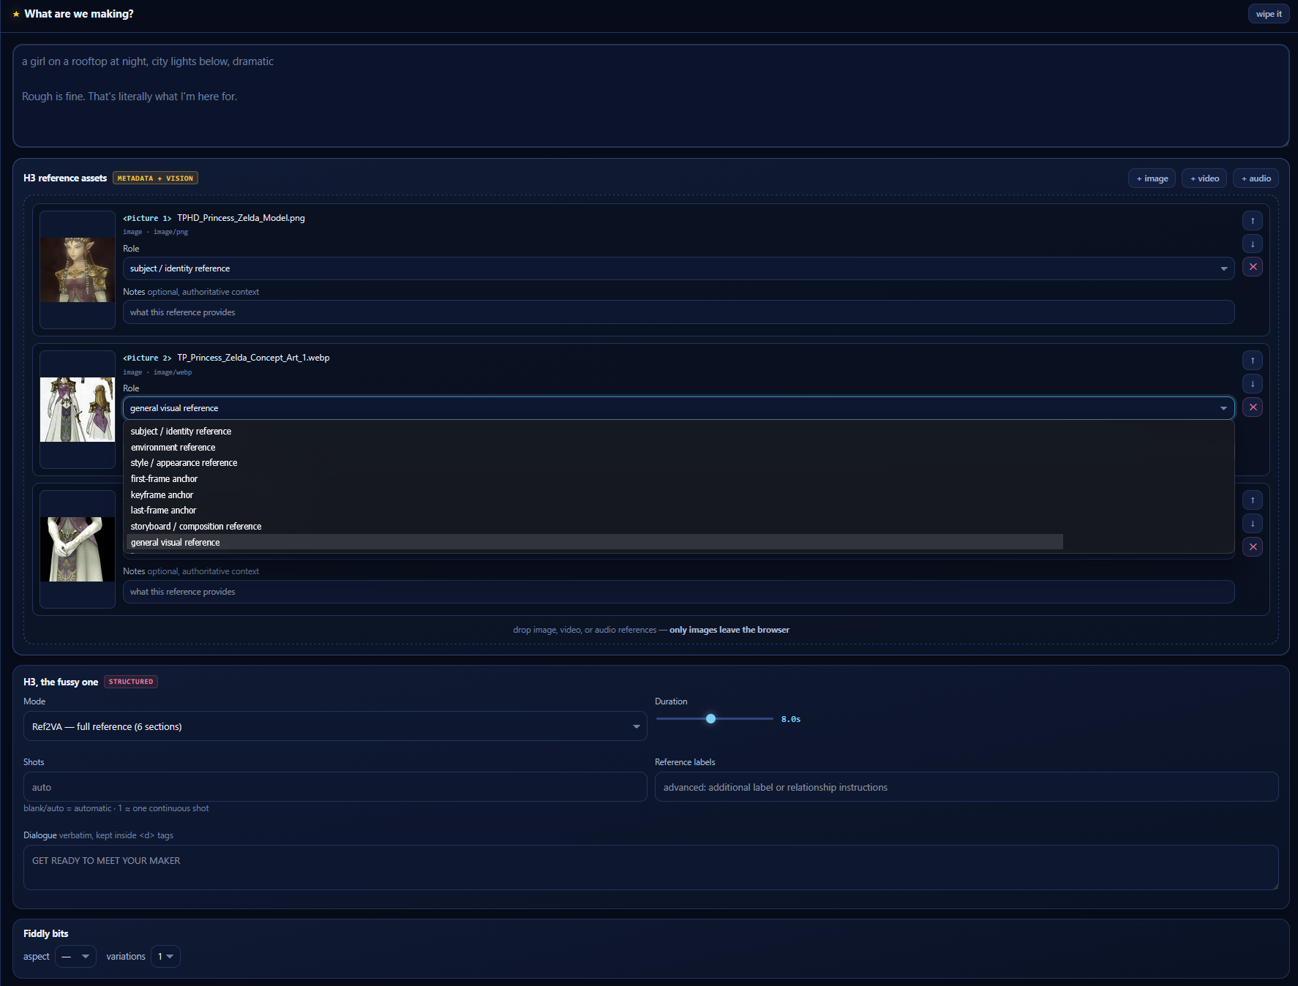Click the 'only images leave the browser' text

(729, 630)
